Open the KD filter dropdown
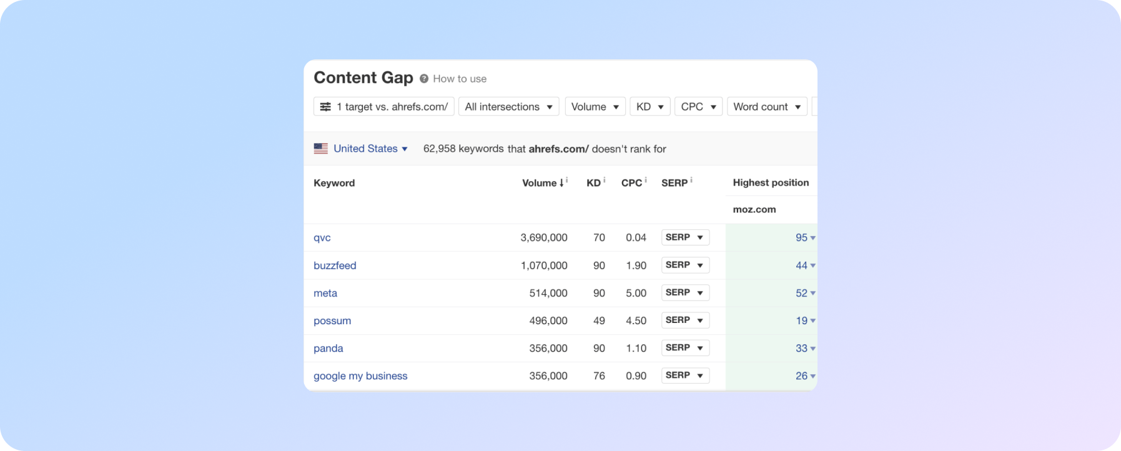Screen dimensions: 1121x451 [x=649, y=107]
